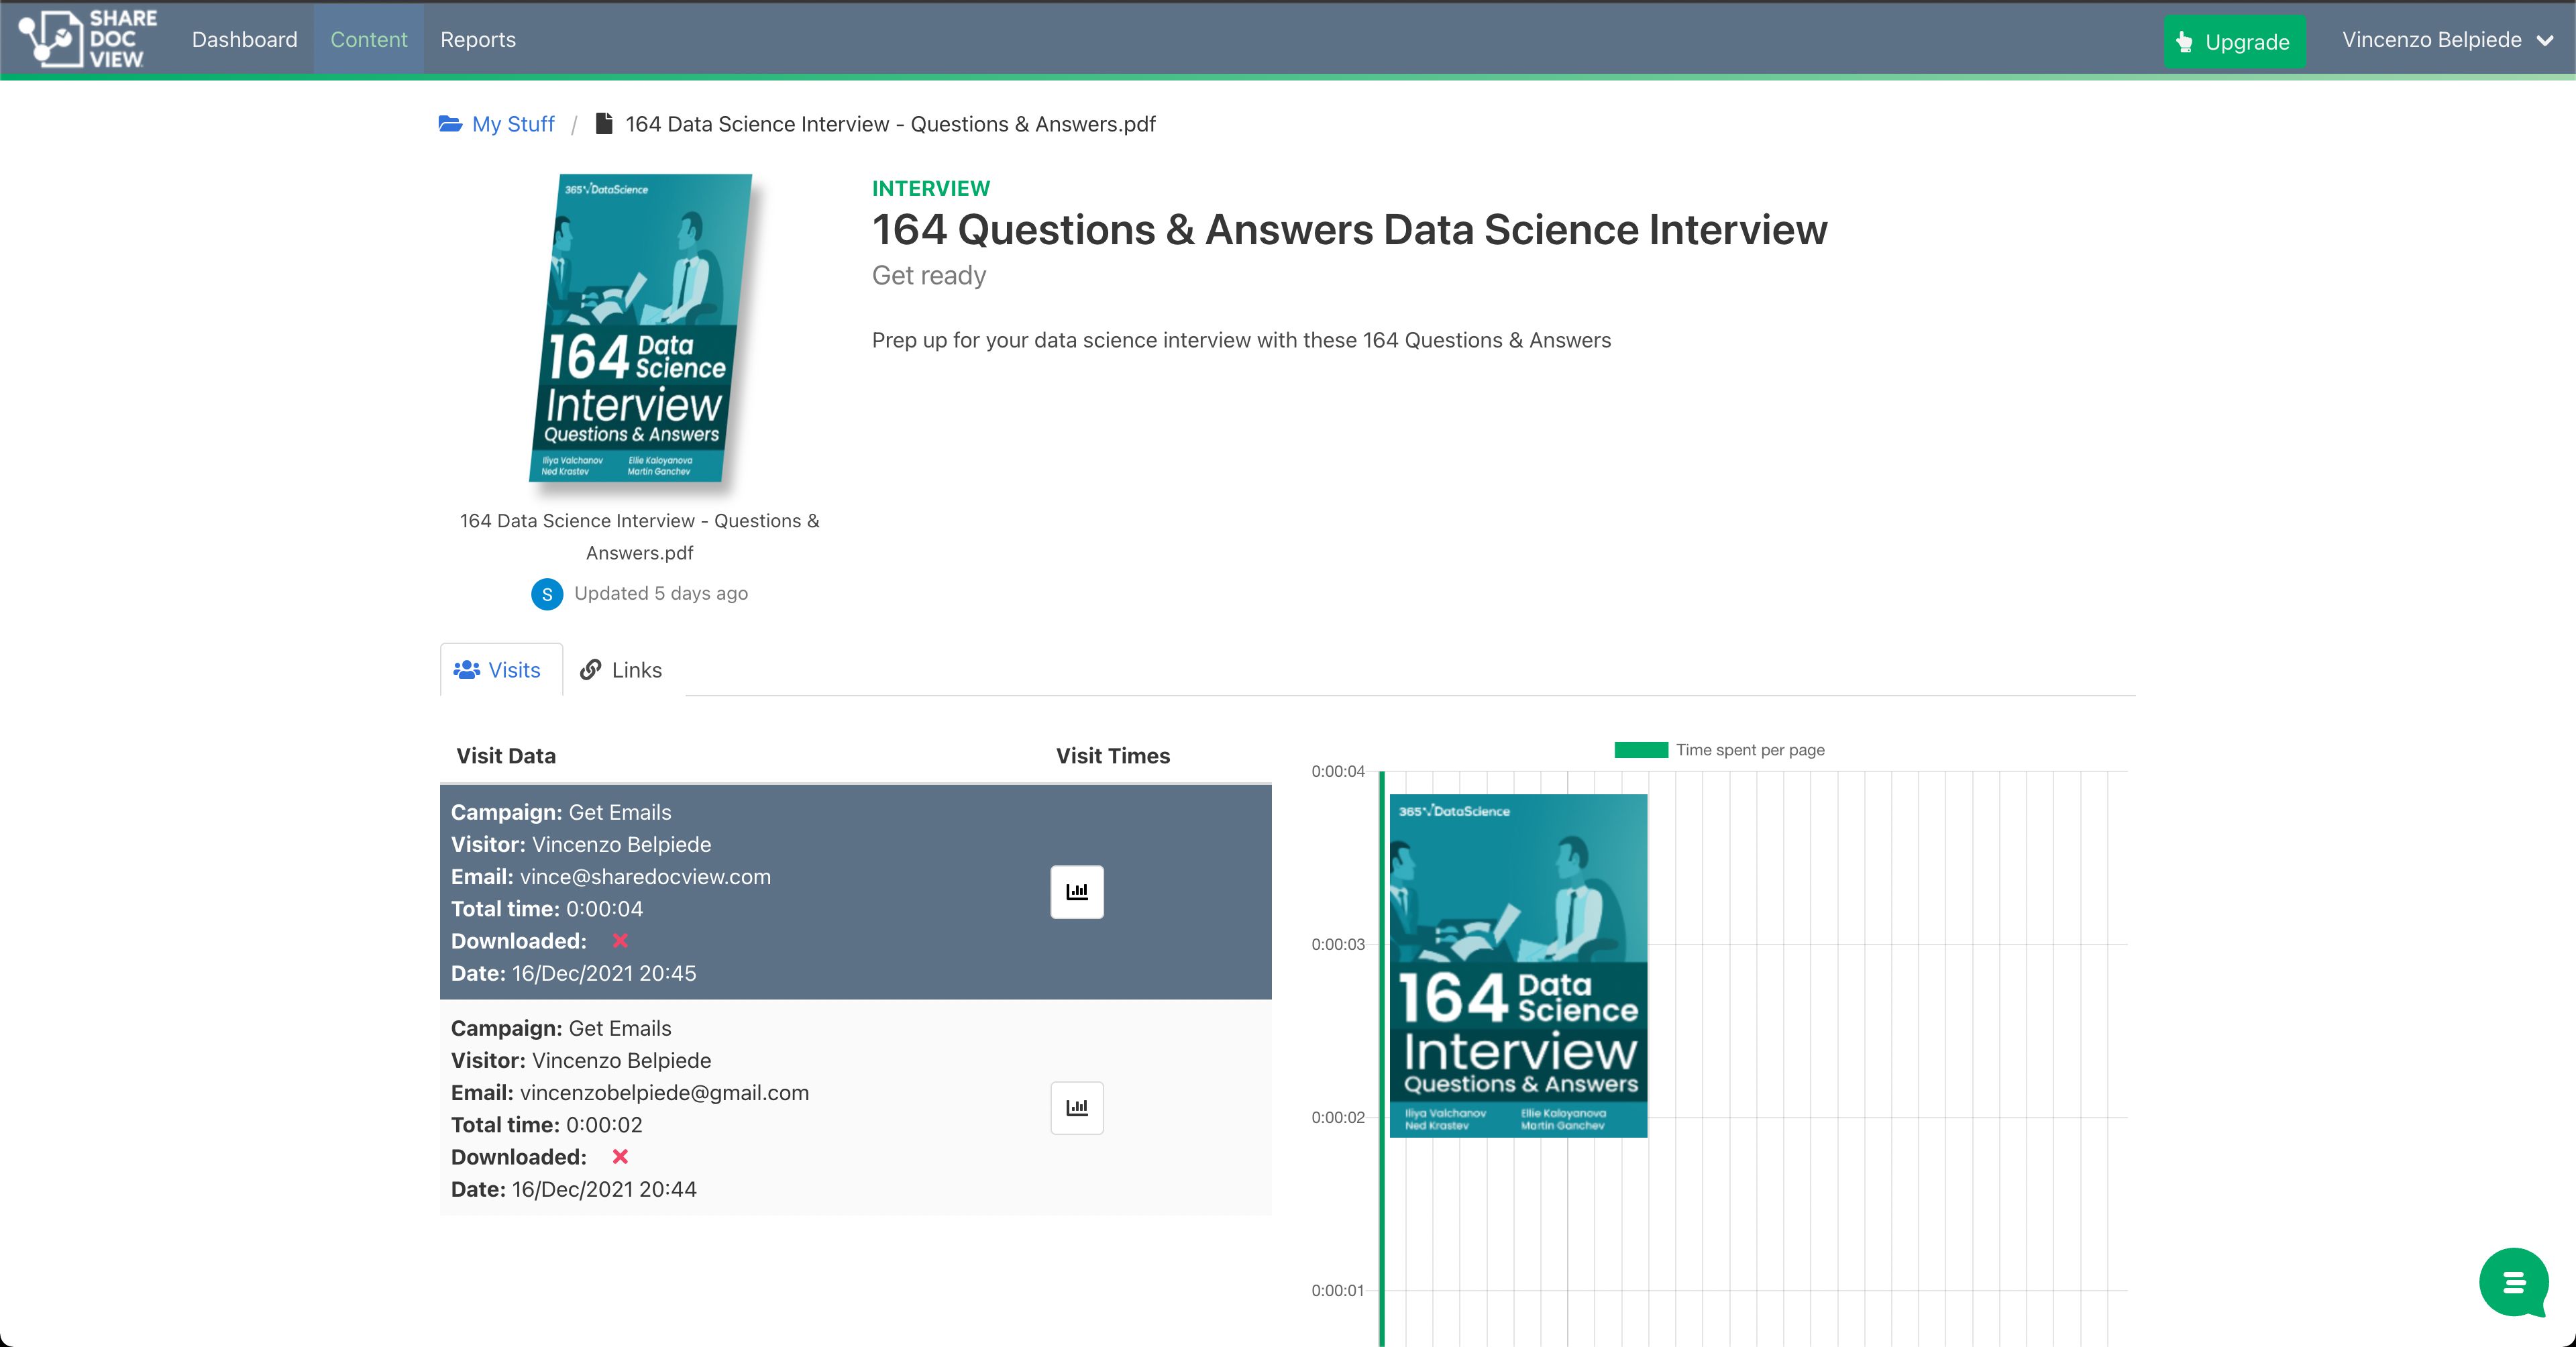Navigate to My Stuff breadcrumb link

tap(513, 123)
